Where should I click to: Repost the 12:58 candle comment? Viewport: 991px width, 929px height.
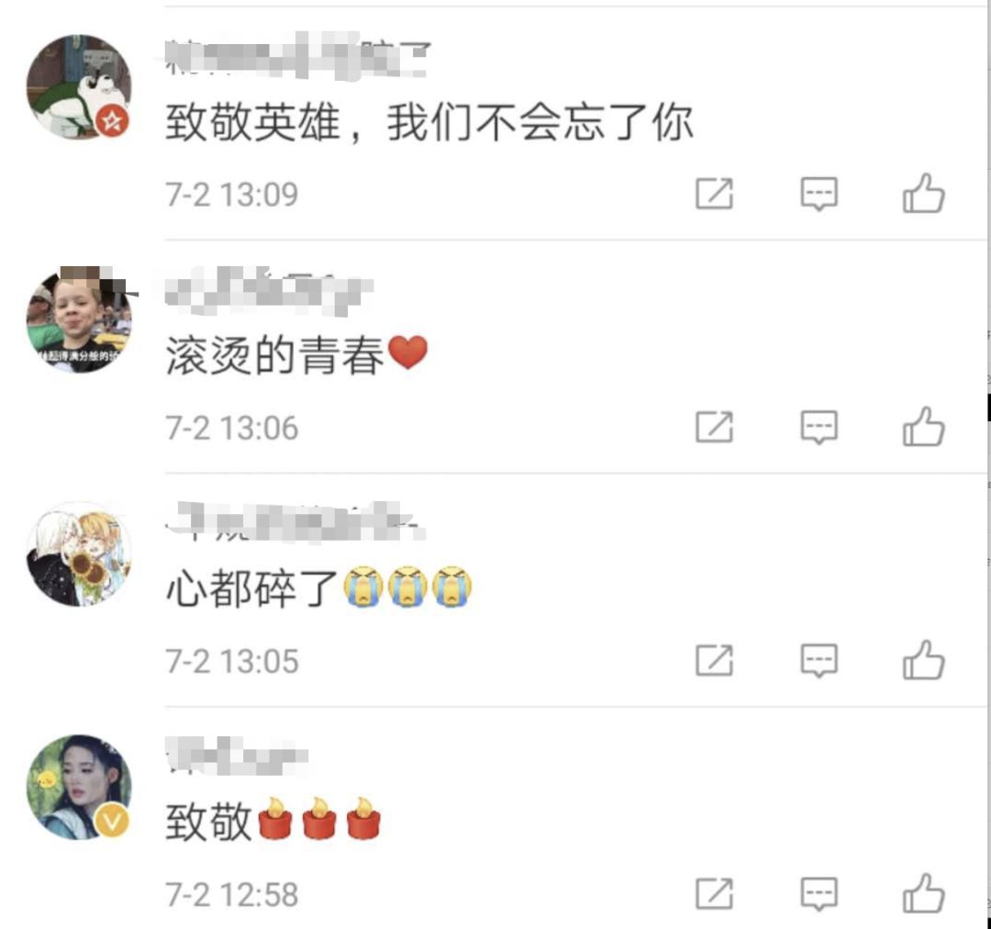point(714,893)
